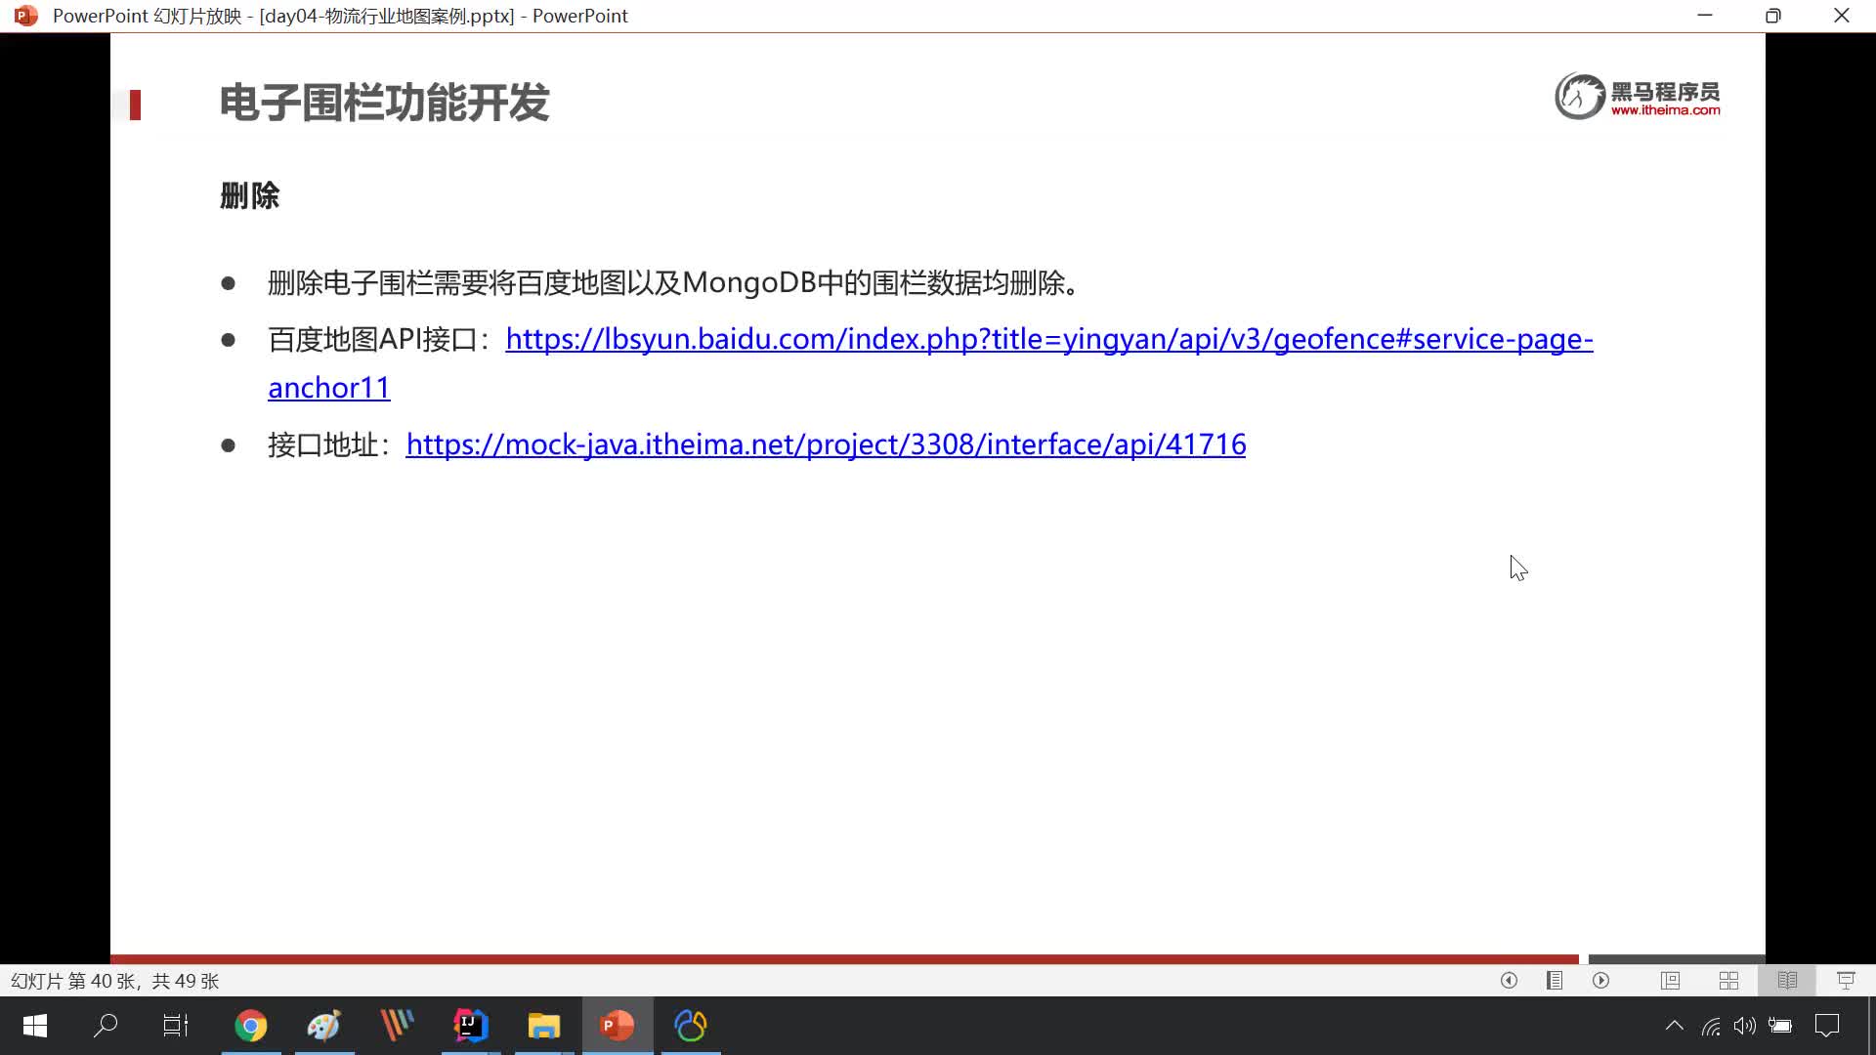
Task: Switch to Normal view
Action: (x=1670, y=980)
